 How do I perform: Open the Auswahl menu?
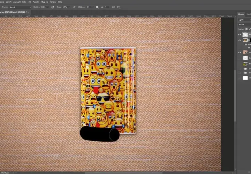(17, 2)
